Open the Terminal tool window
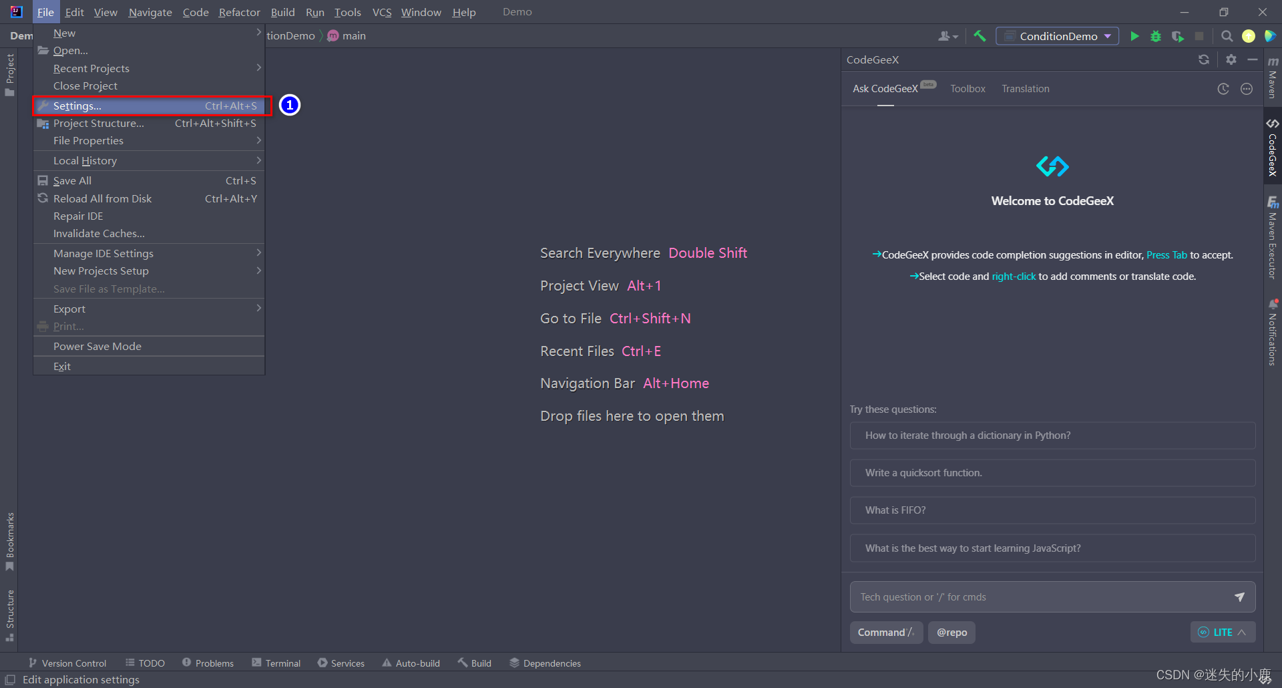This screenshot has height=688, width=1282. pyautogui.click(x=276, y=663)
